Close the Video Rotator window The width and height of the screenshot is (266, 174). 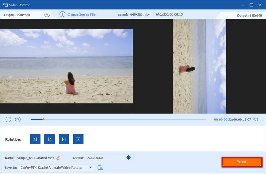(260, 5)
